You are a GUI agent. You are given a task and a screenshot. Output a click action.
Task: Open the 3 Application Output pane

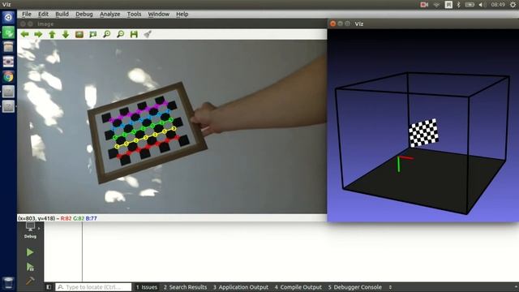point(241,287)
